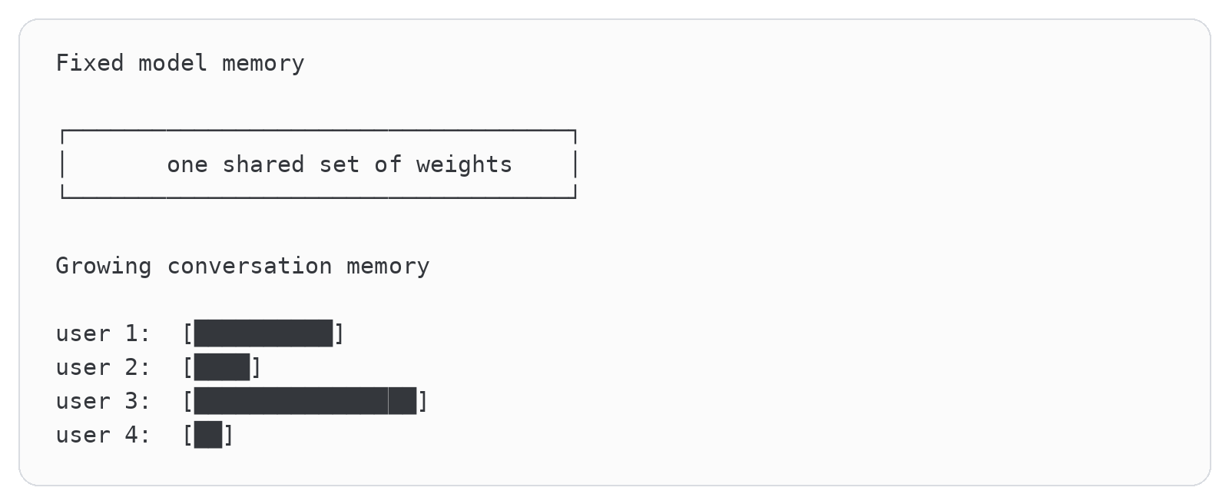Click the word 'shared' in the box
Screen dimensions: 1229x504
click(263, 164)
